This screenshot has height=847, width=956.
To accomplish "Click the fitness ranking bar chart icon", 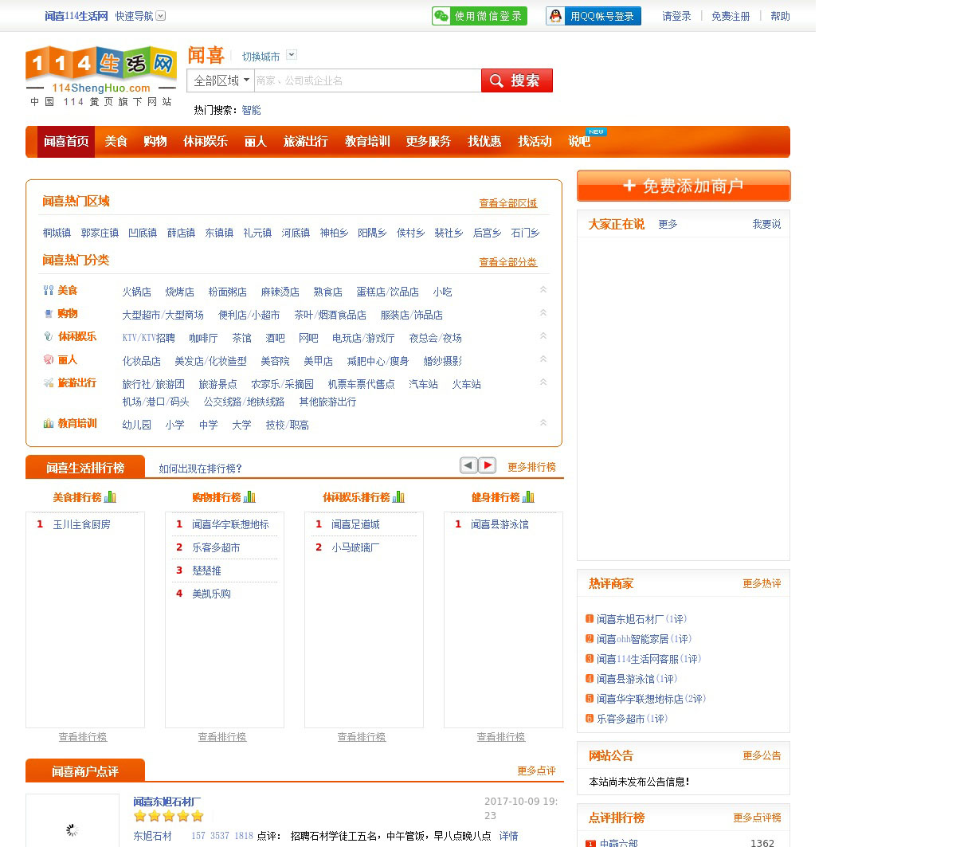I will click(527, 497).
